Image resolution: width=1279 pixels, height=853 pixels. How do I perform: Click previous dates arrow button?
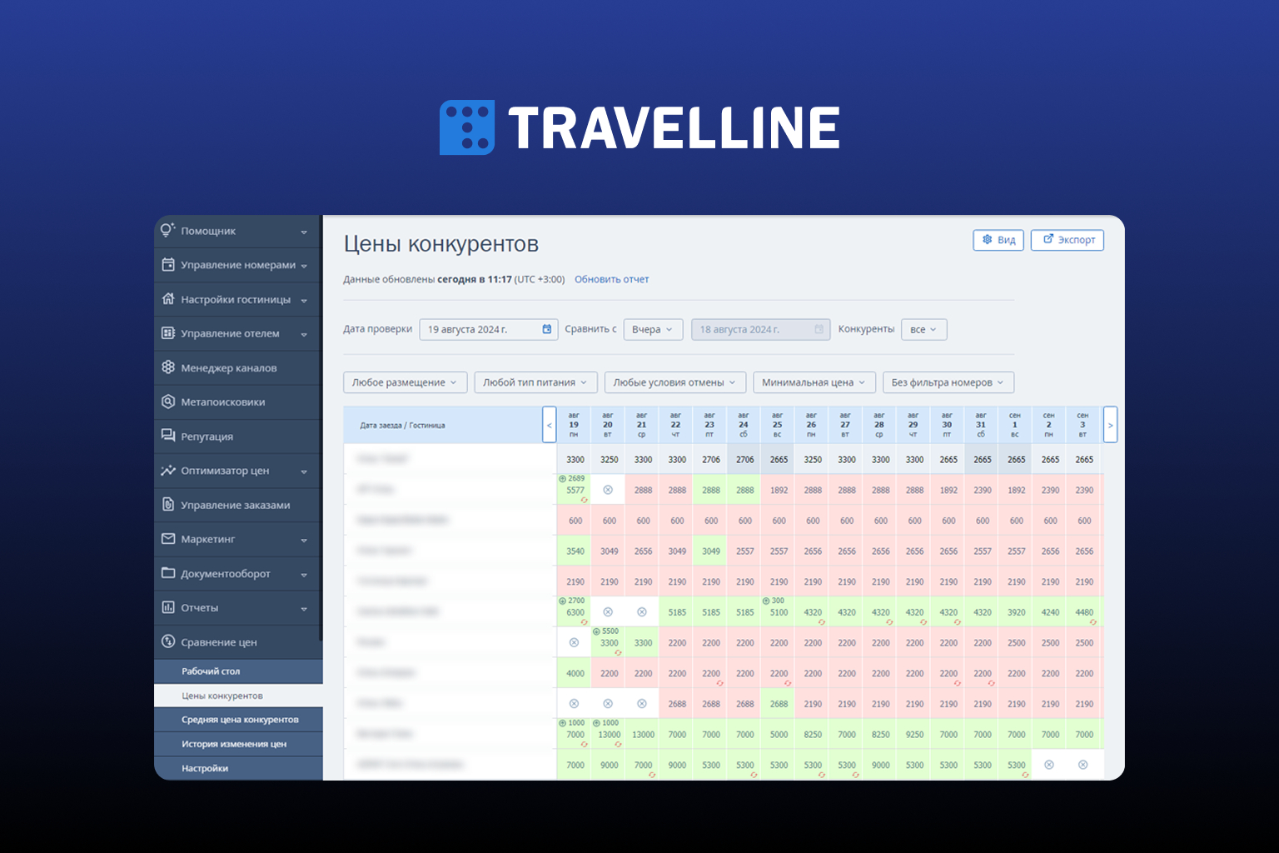pos(549,425)
